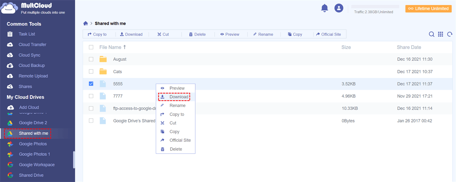The width and height of the screenshot is (456, 182).
Task: Check the Cats folder checkbox
Action: (x=91, y=71)
